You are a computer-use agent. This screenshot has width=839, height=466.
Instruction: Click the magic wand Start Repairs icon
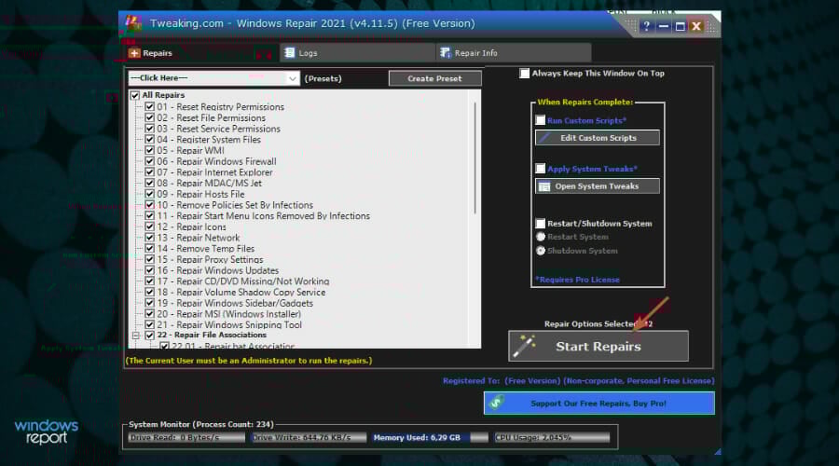(x=524, y=346)
